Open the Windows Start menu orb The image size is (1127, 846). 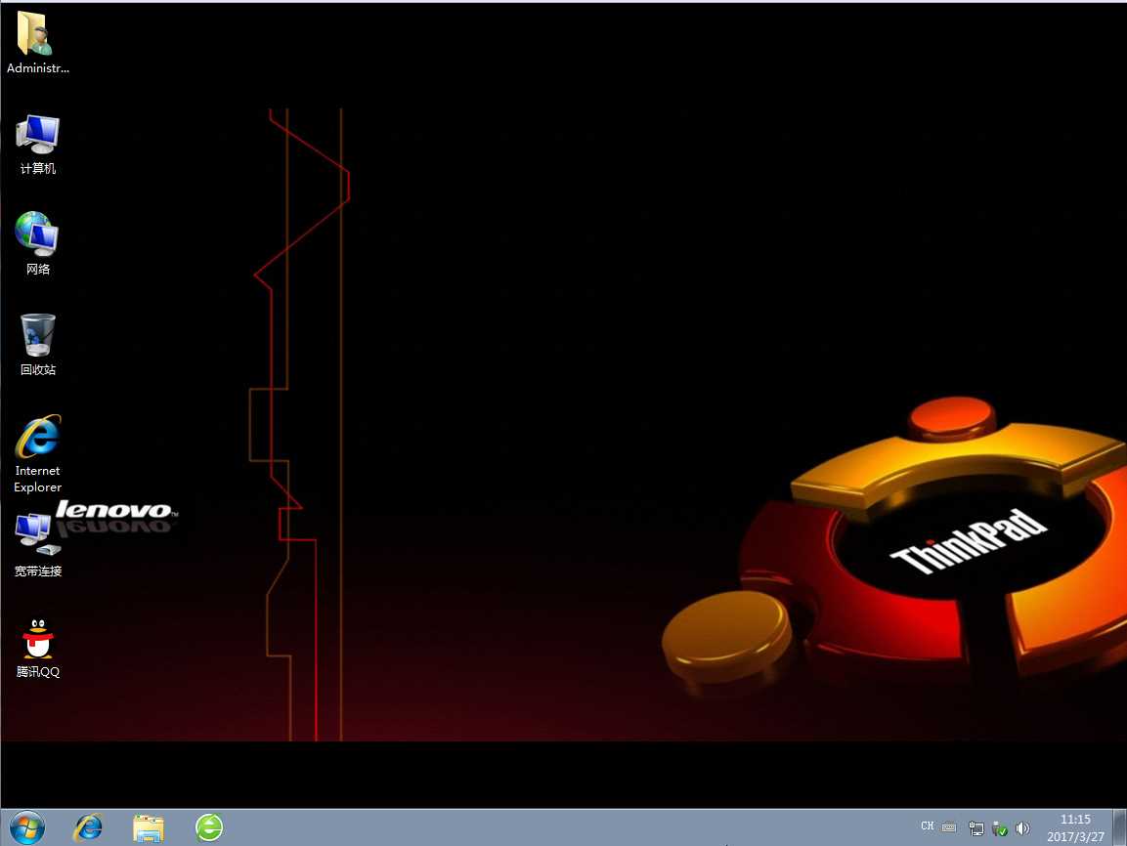(26, 827)
